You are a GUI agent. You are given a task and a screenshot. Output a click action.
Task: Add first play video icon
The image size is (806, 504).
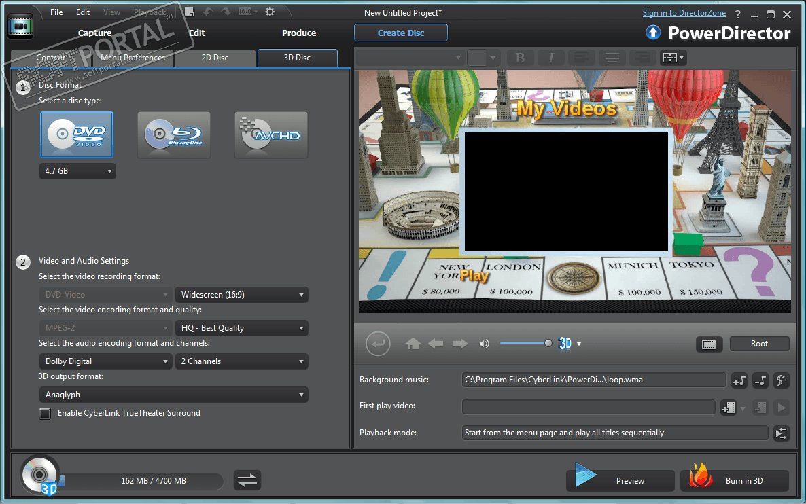click(x=729, y=408)
